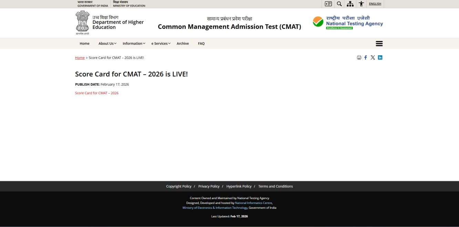Expand the Information dropdown
459x227 pixels.
point(133,43)
